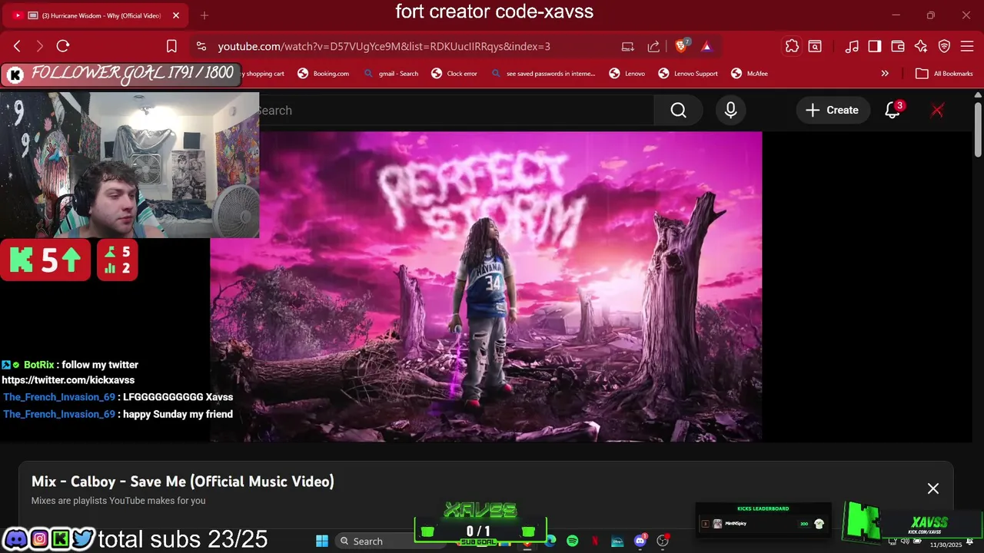Open the Disney+ taskbar icon
Screen dimensions: 984x553
(617, 541)
